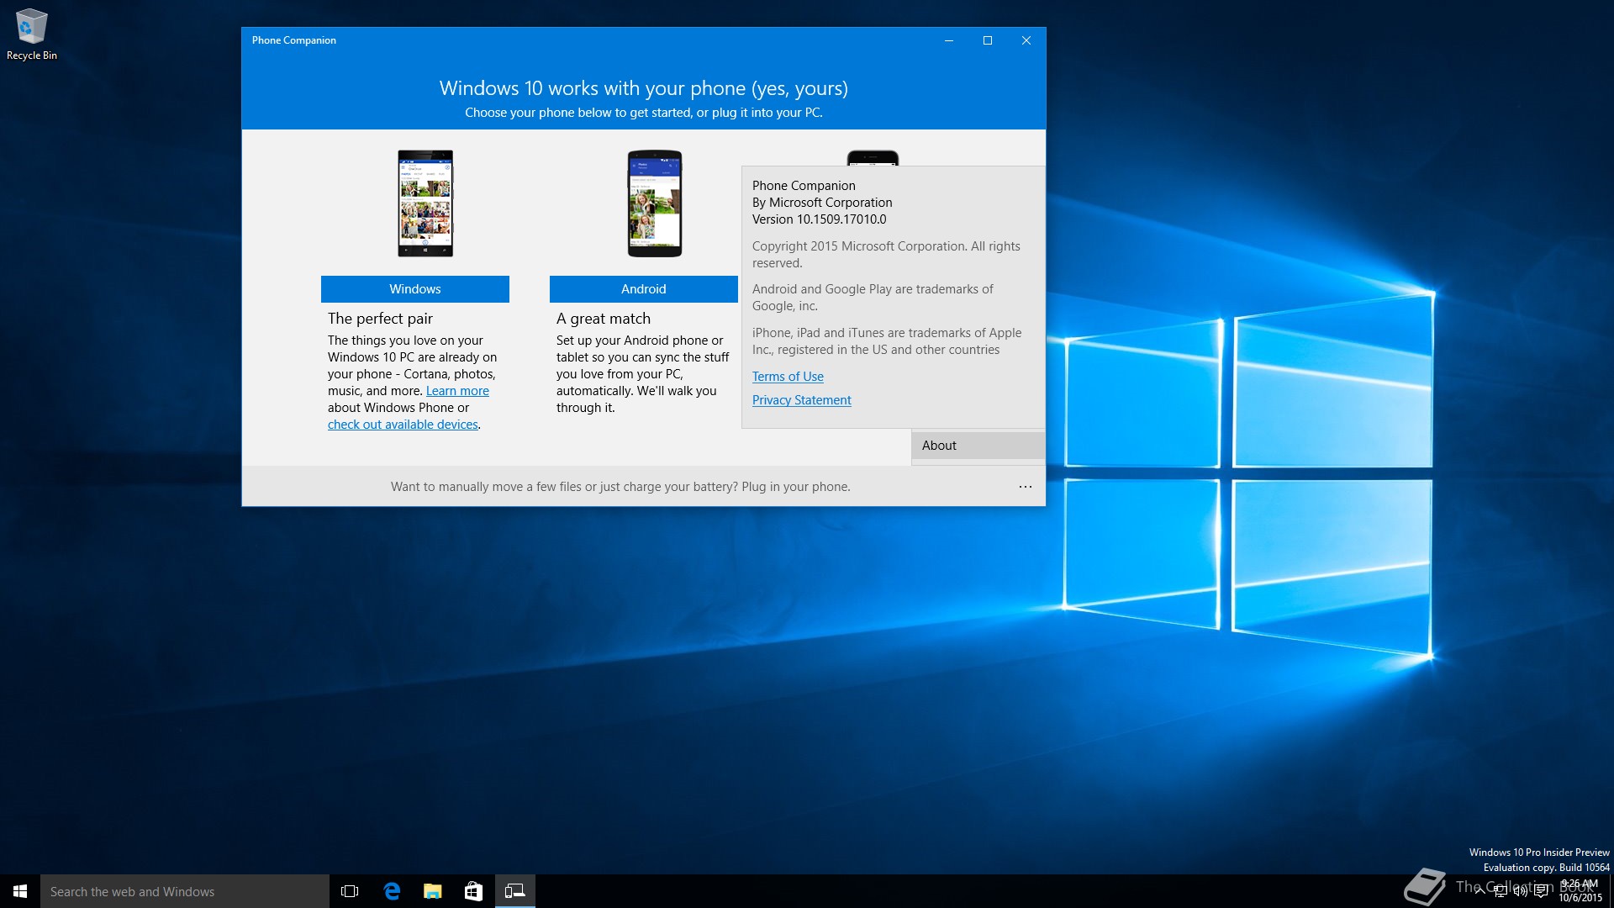
Task: Launch Microsoft Edge from the taskbar
Action: point(392,891)
